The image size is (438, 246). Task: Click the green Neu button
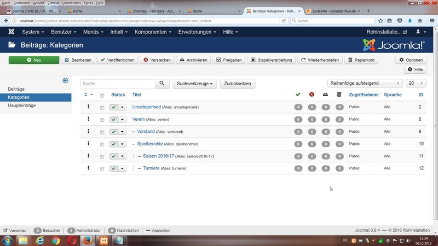point(34,60)
